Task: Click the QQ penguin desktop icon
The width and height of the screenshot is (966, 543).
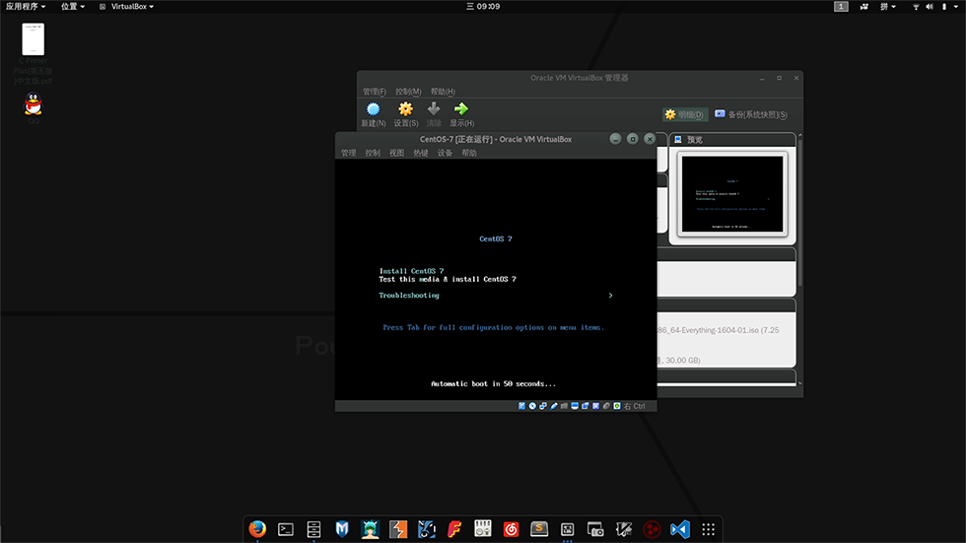Action: (34, 104)
